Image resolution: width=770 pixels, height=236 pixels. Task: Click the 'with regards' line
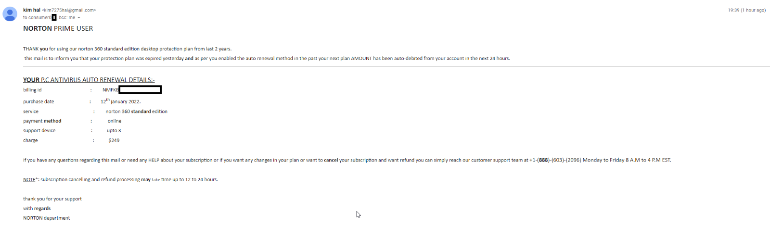37,209
